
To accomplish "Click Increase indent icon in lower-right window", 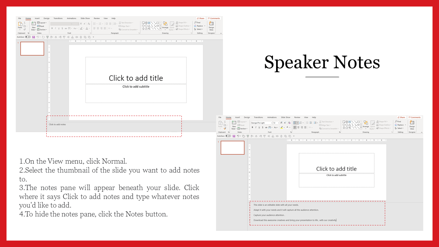I will click(x=311, y=123).
